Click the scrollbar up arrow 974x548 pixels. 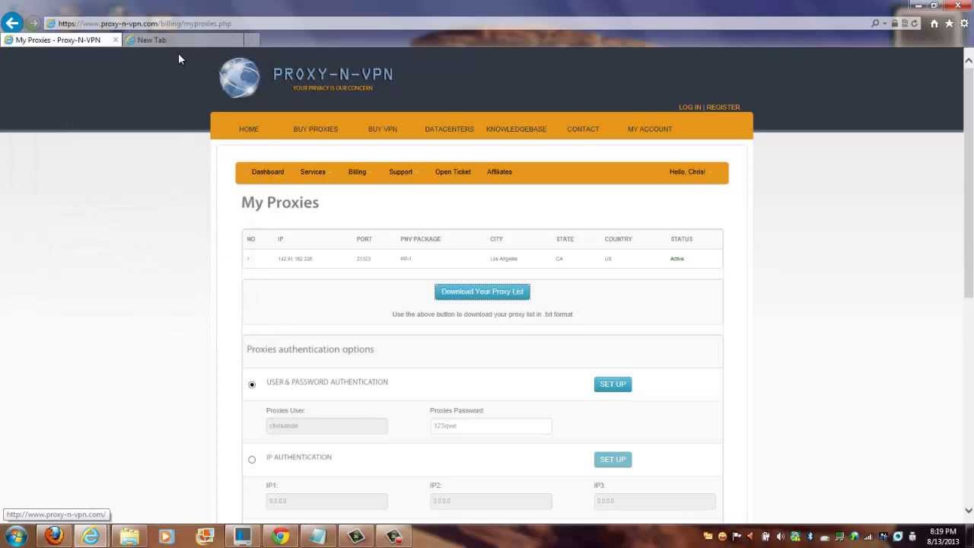click(969, 60)
